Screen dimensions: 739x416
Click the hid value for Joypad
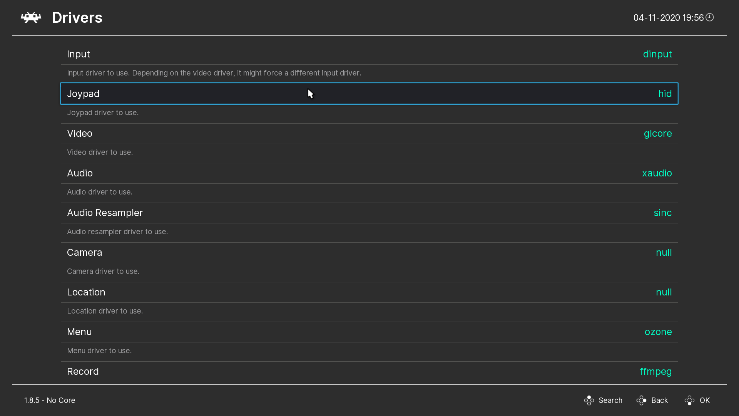coord(665,94)
